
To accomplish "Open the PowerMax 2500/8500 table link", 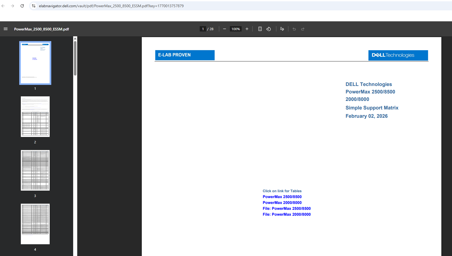I will coord(282,197).
